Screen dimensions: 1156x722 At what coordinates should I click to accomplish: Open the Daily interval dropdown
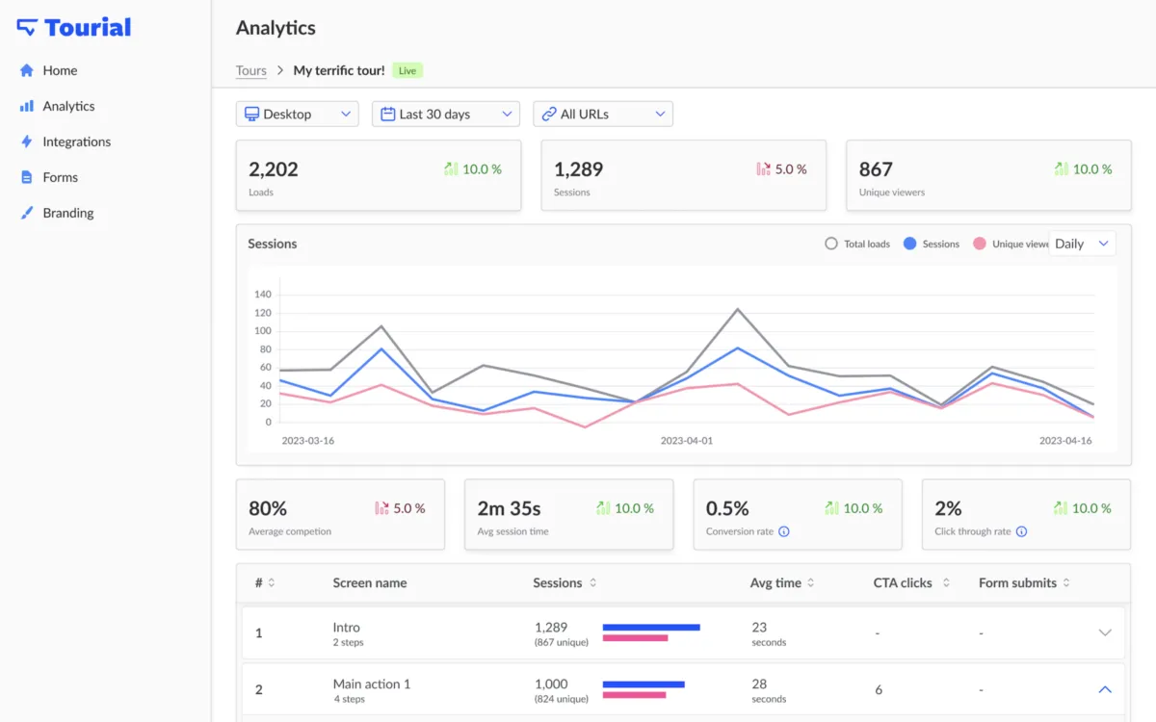coord(1082,244)
